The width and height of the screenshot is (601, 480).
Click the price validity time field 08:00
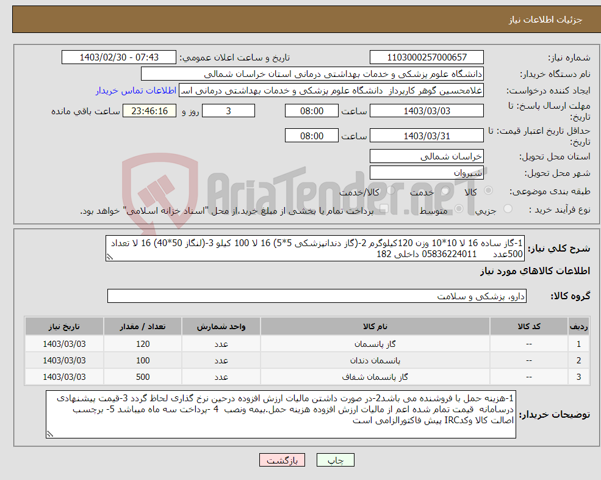click(312, 136)
